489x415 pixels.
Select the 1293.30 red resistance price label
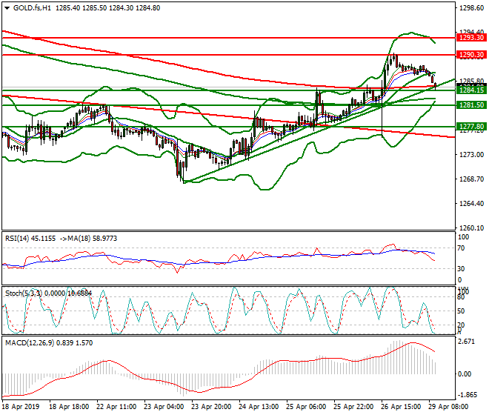[x=471, y=38]
